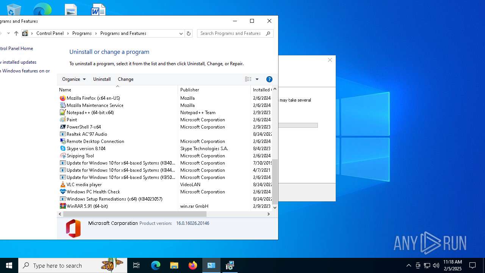Select the Snipping Tool icon
This screenshot has height=273, width=485.
pos(63,155)
